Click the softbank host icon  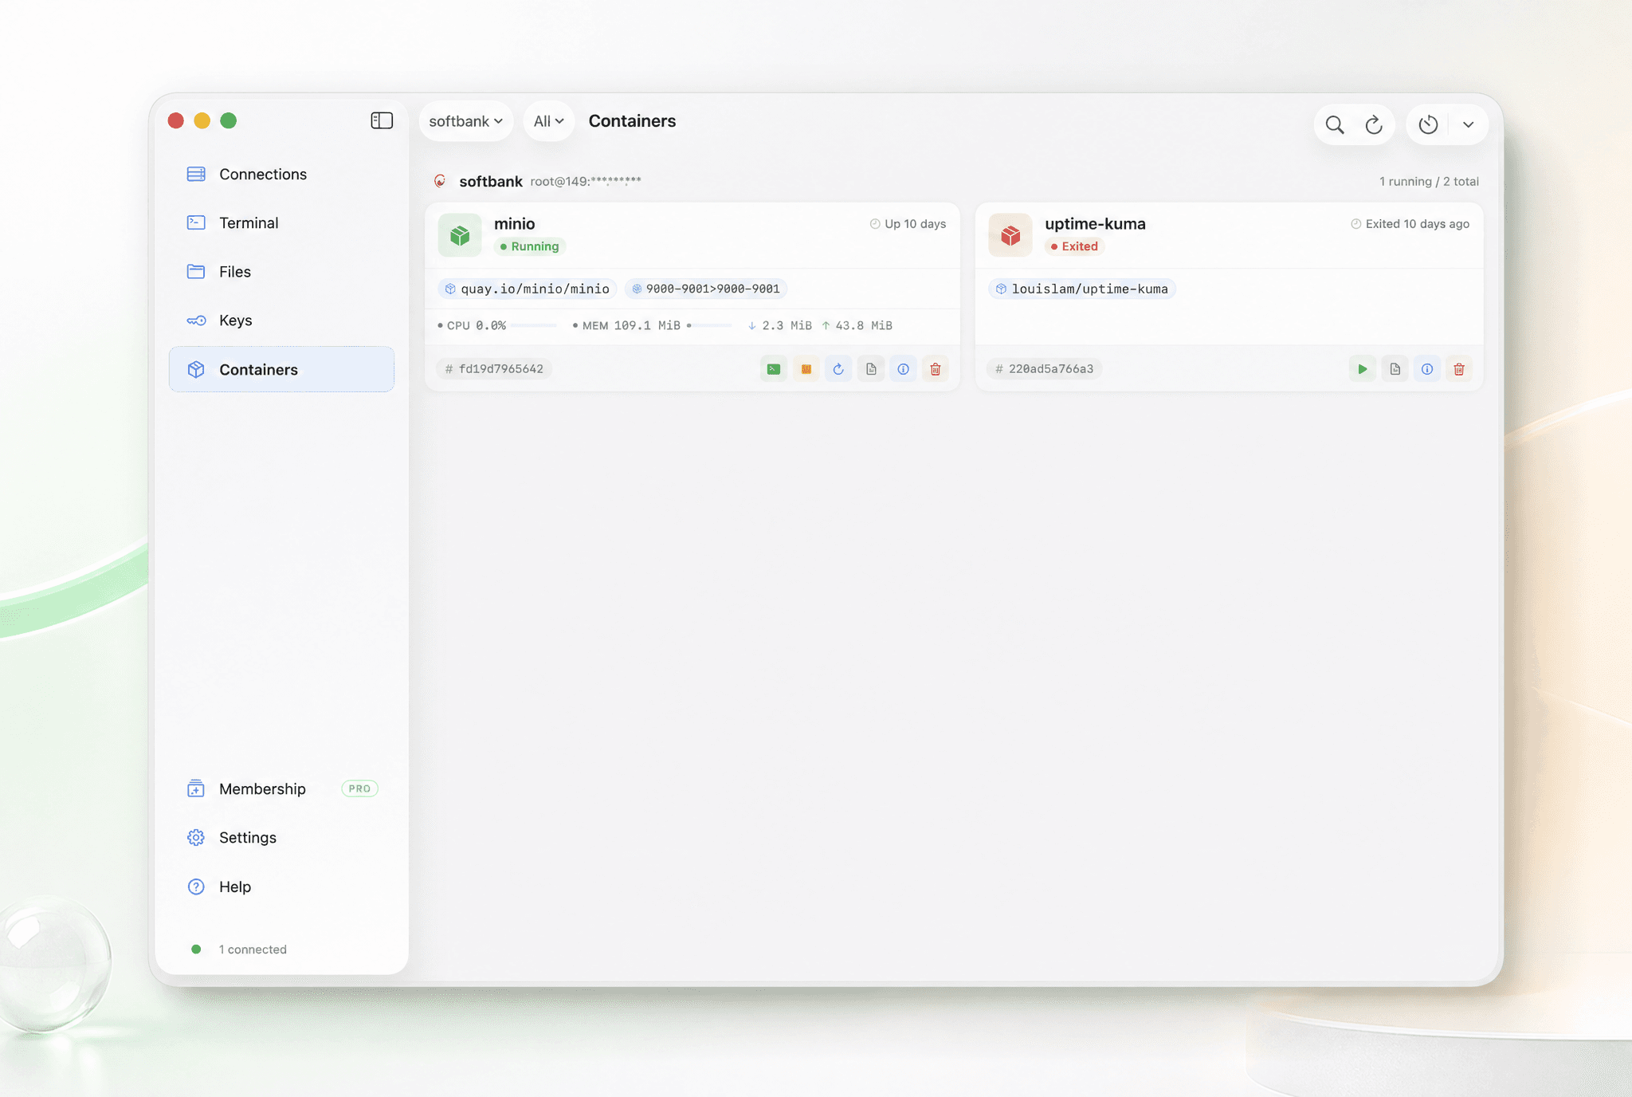click(440, 181)
